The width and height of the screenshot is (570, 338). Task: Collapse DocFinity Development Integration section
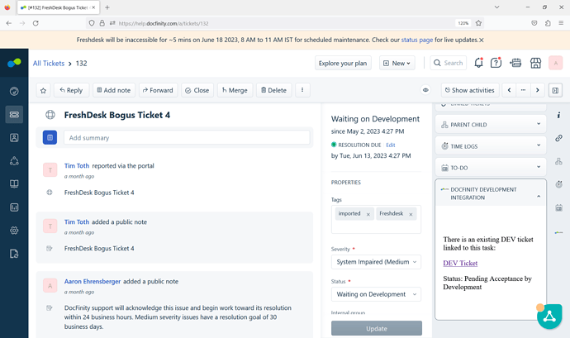491,193
